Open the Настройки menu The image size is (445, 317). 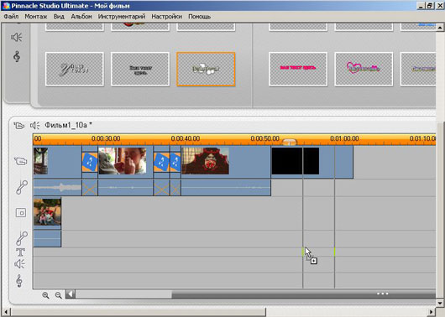click(166, 17)
